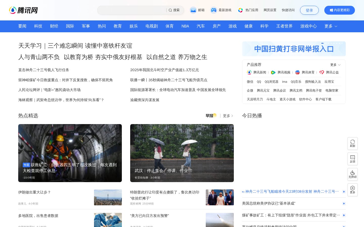Screen dimensions: 364x227
Task: Click the side 更多 hexagon icon
Action: click(x=353, y=190)
